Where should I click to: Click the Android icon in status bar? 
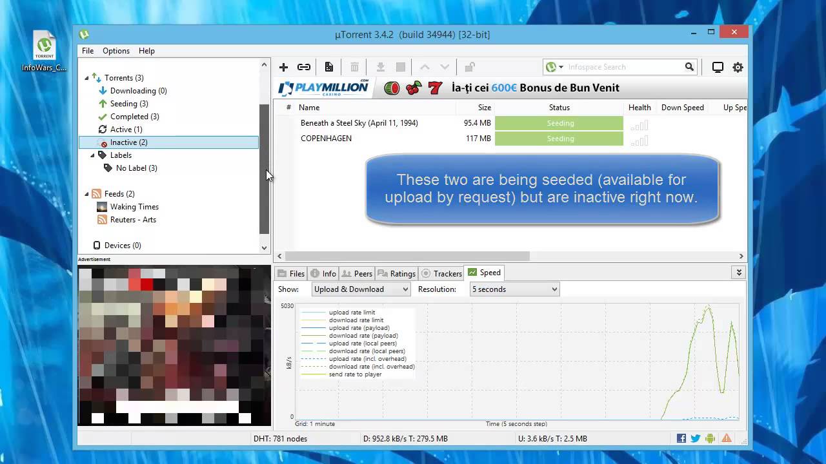710,438
